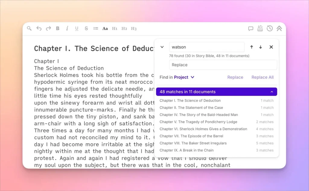Click the Replace All button
Viewport: 309px width, 191px height.
[x=262, y=77]
